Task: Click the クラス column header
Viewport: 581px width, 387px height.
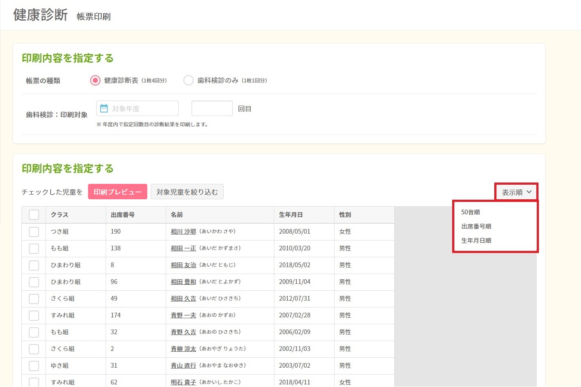Action: pyautogui.click(x=76, y=215)
